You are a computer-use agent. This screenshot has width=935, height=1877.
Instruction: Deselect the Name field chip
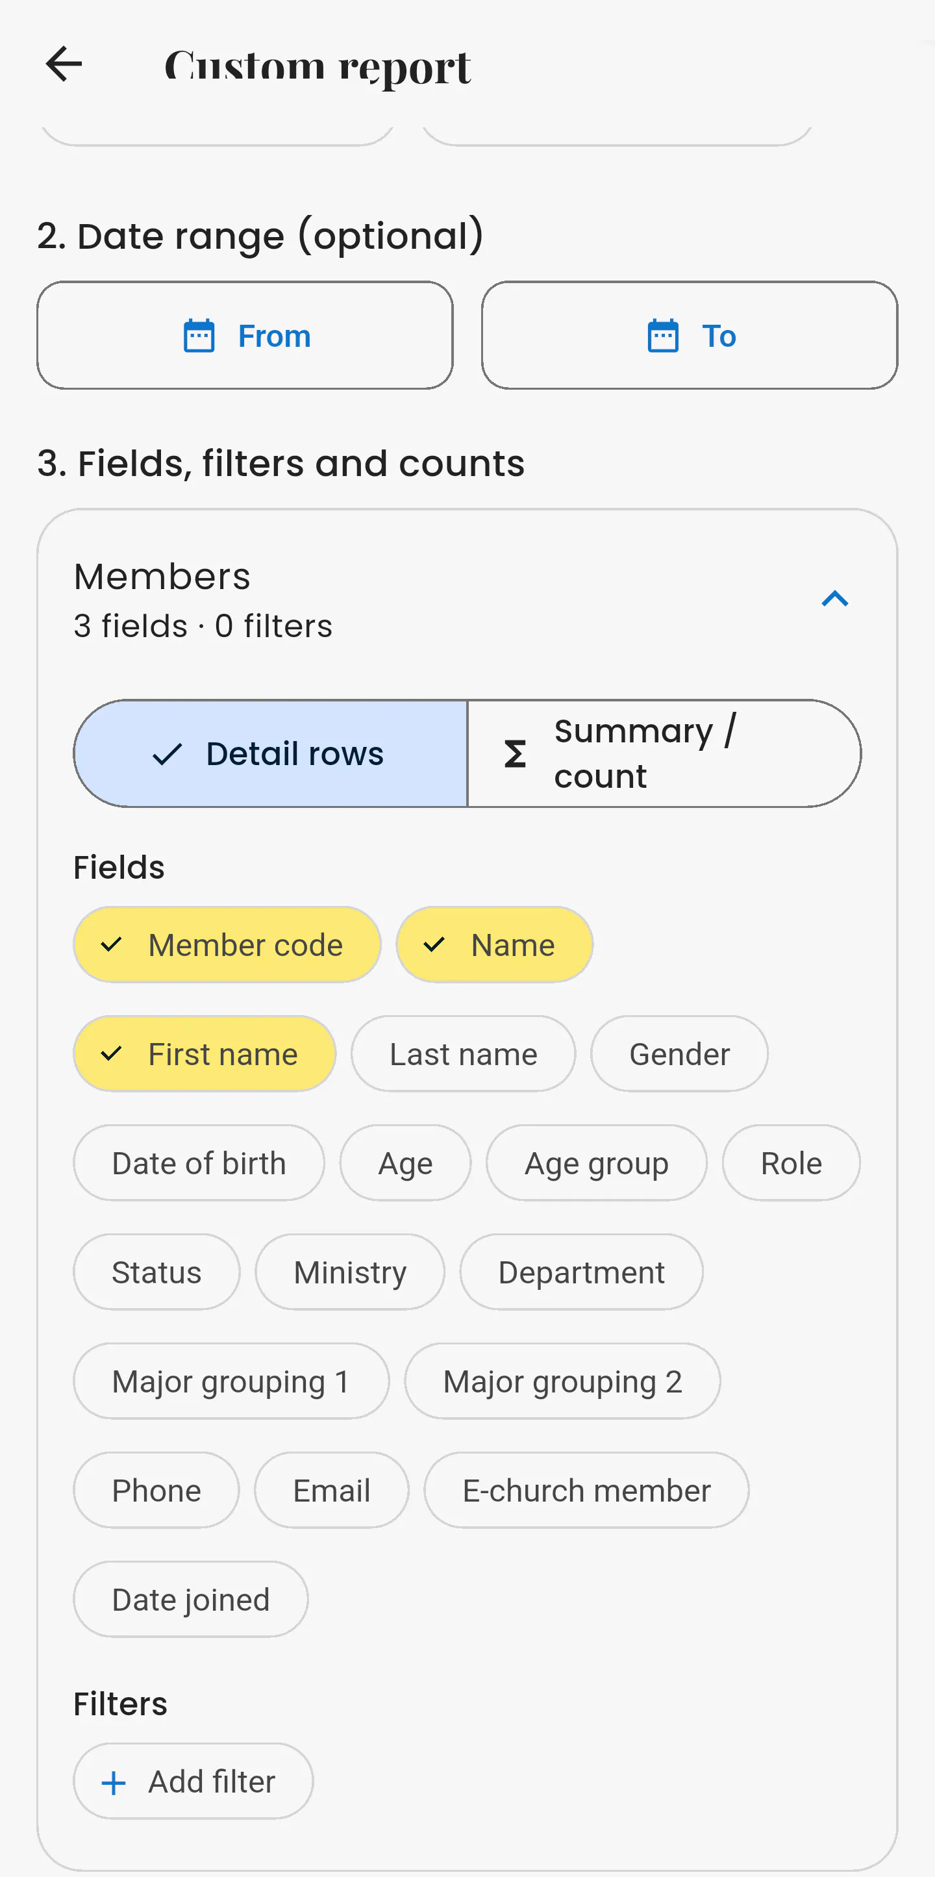(494, 944)
